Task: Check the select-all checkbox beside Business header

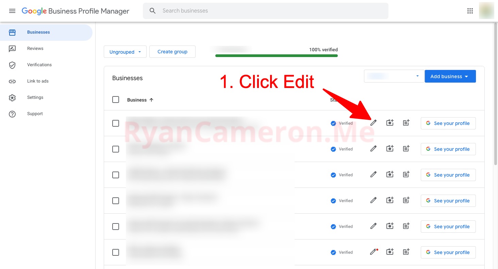Action: tap(116, 100)
